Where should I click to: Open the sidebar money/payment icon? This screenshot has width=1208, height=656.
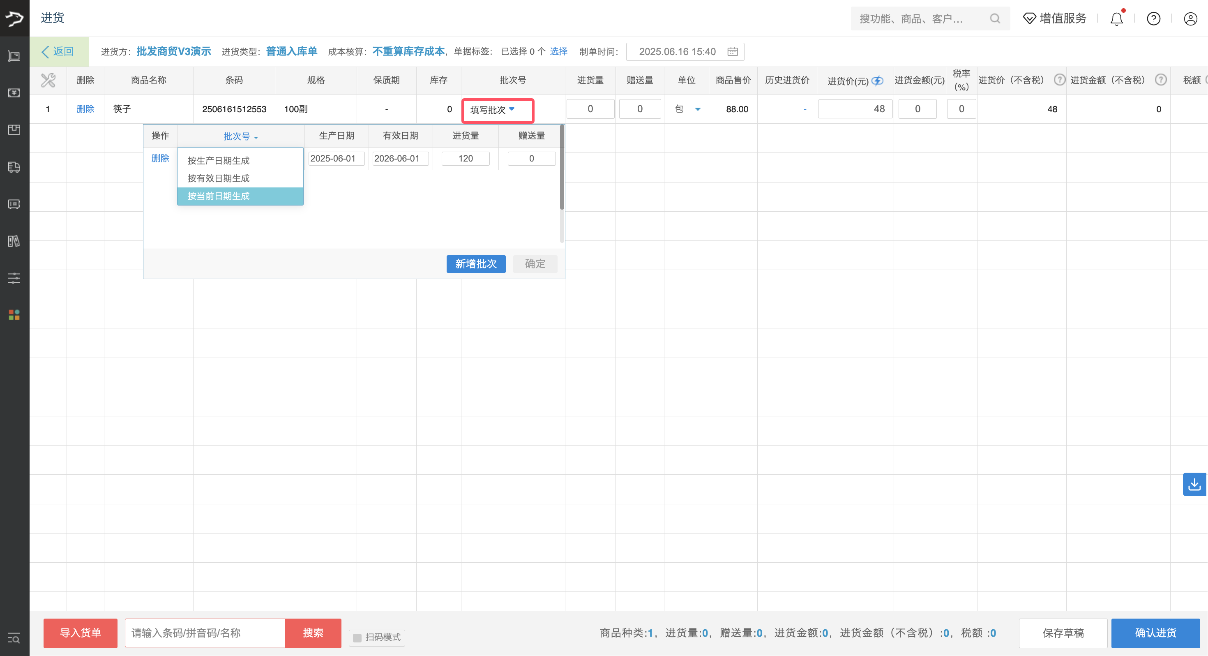tap(14, 93)
